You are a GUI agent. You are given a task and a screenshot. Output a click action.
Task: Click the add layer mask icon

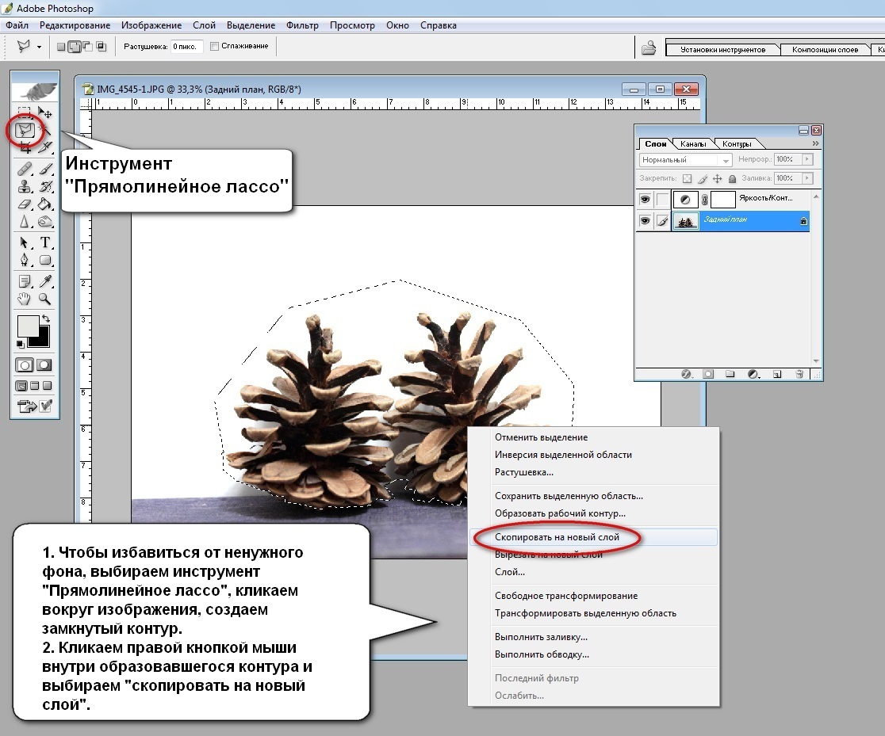point(708,374)
